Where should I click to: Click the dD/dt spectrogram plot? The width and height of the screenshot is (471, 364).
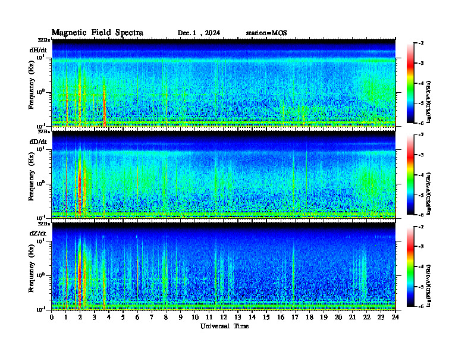tap(224, 174)
